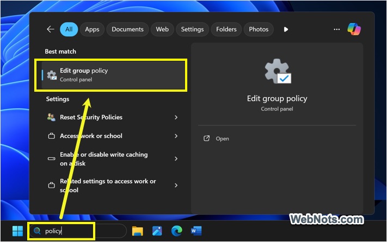
Task: Switch to the Web filter tab
Action: point(162,29)
